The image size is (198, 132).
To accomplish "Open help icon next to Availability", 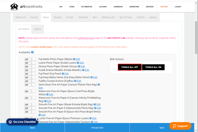I will [x=32, y=52].
